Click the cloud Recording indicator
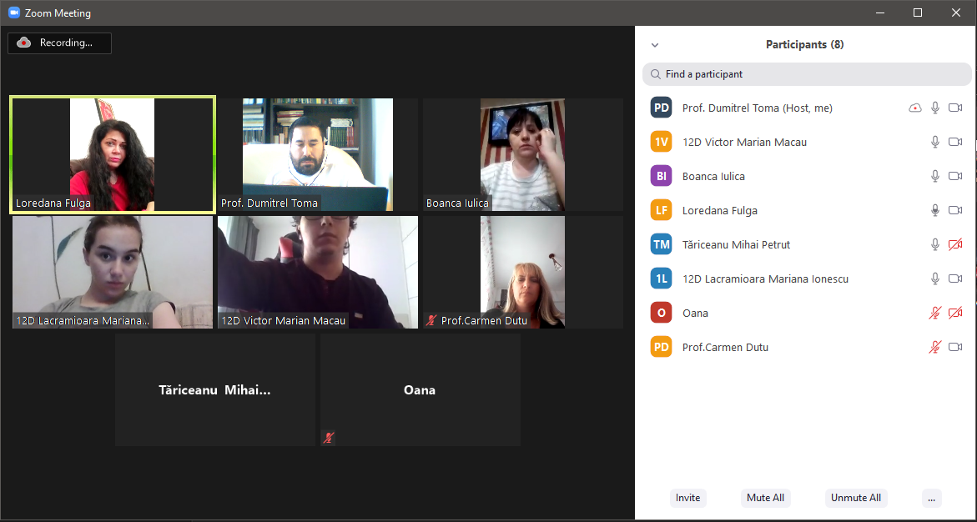 (x=60, y=43)
